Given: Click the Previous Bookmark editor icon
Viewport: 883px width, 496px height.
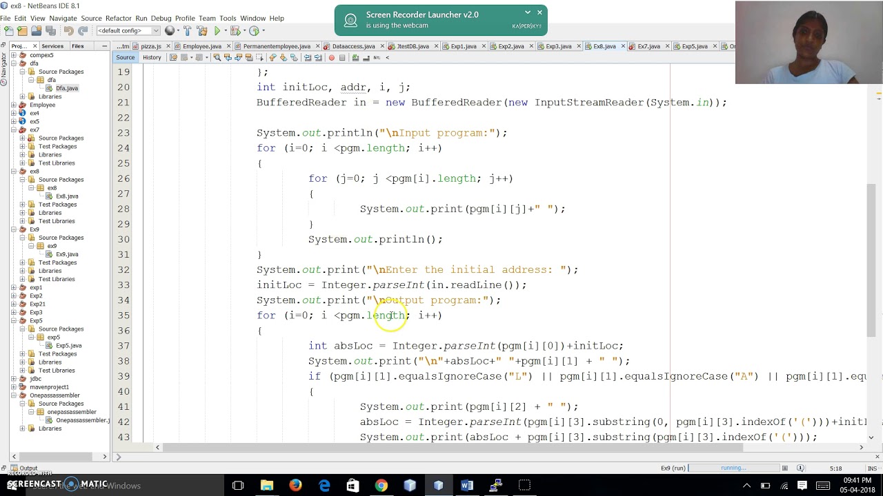Looking at the screenshot, I should 272,57.
